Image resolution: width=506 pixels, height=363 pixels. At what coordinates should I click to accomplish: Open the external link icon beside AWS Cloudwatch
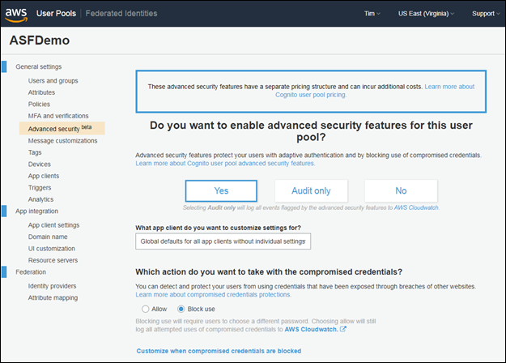point(343,329)
